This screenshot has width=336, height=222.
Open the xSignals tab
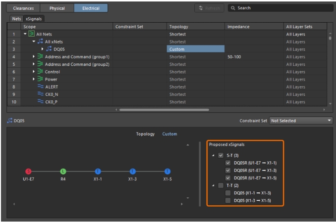pos(34,18)
